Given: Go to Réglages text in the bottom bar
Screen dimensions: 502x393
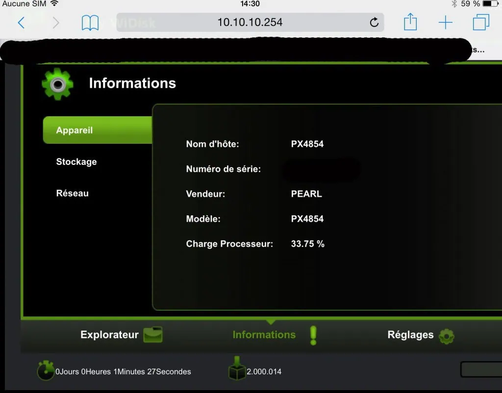Looking at the screenshot, I should click(x=410, y=335).
